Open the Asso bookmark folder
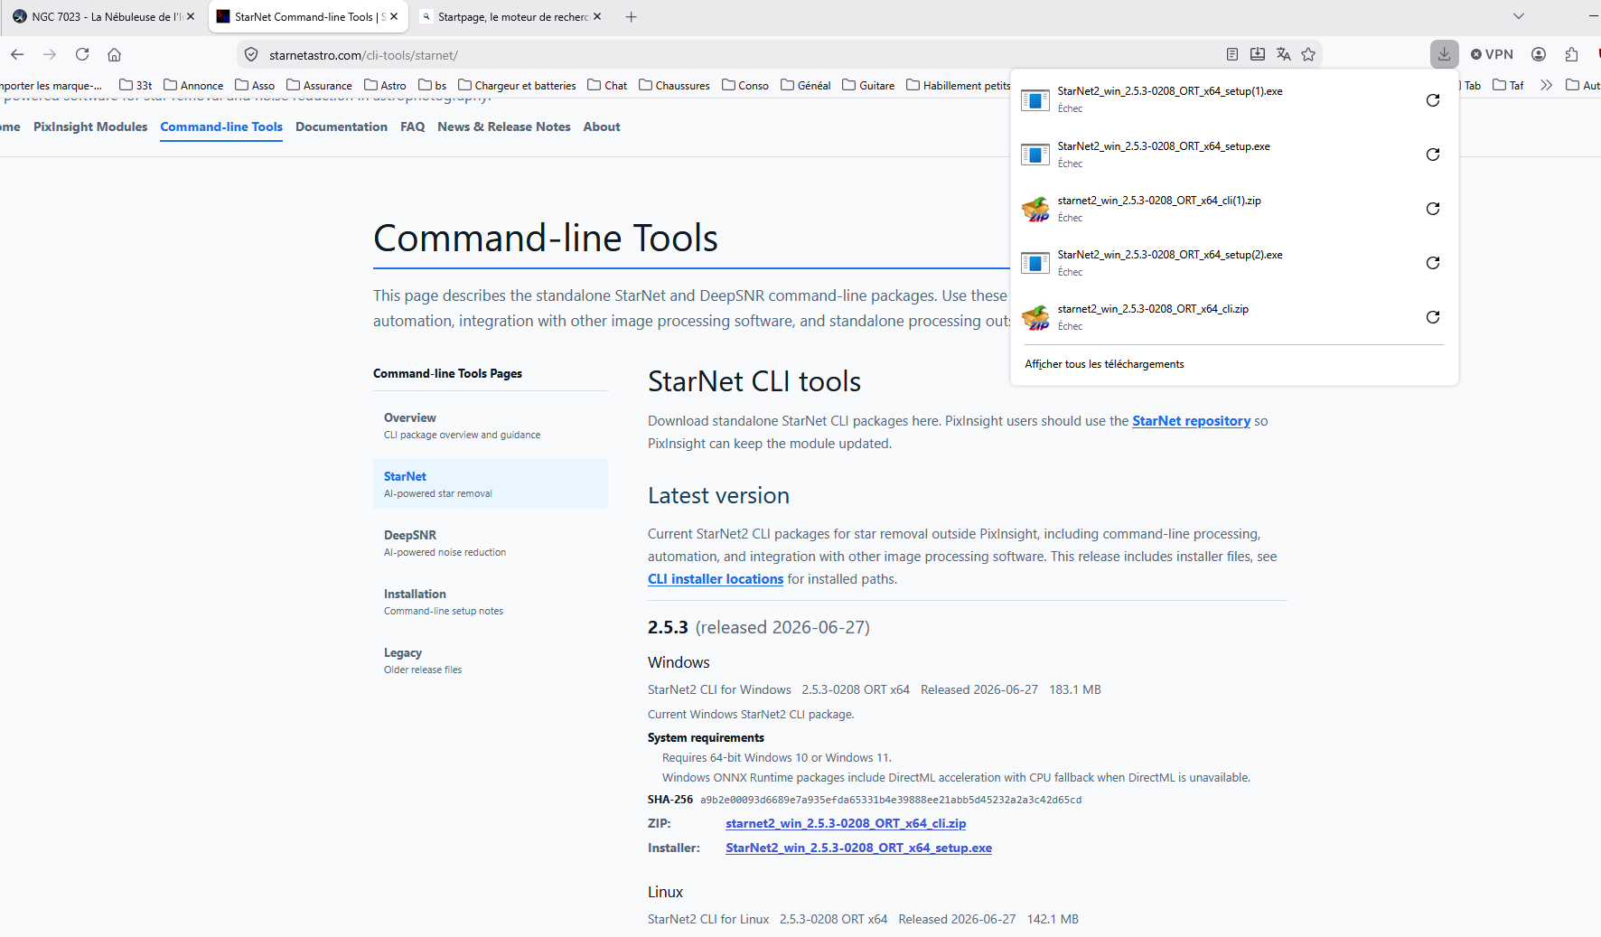The image size is (1601, 937). tap(255, 85)
